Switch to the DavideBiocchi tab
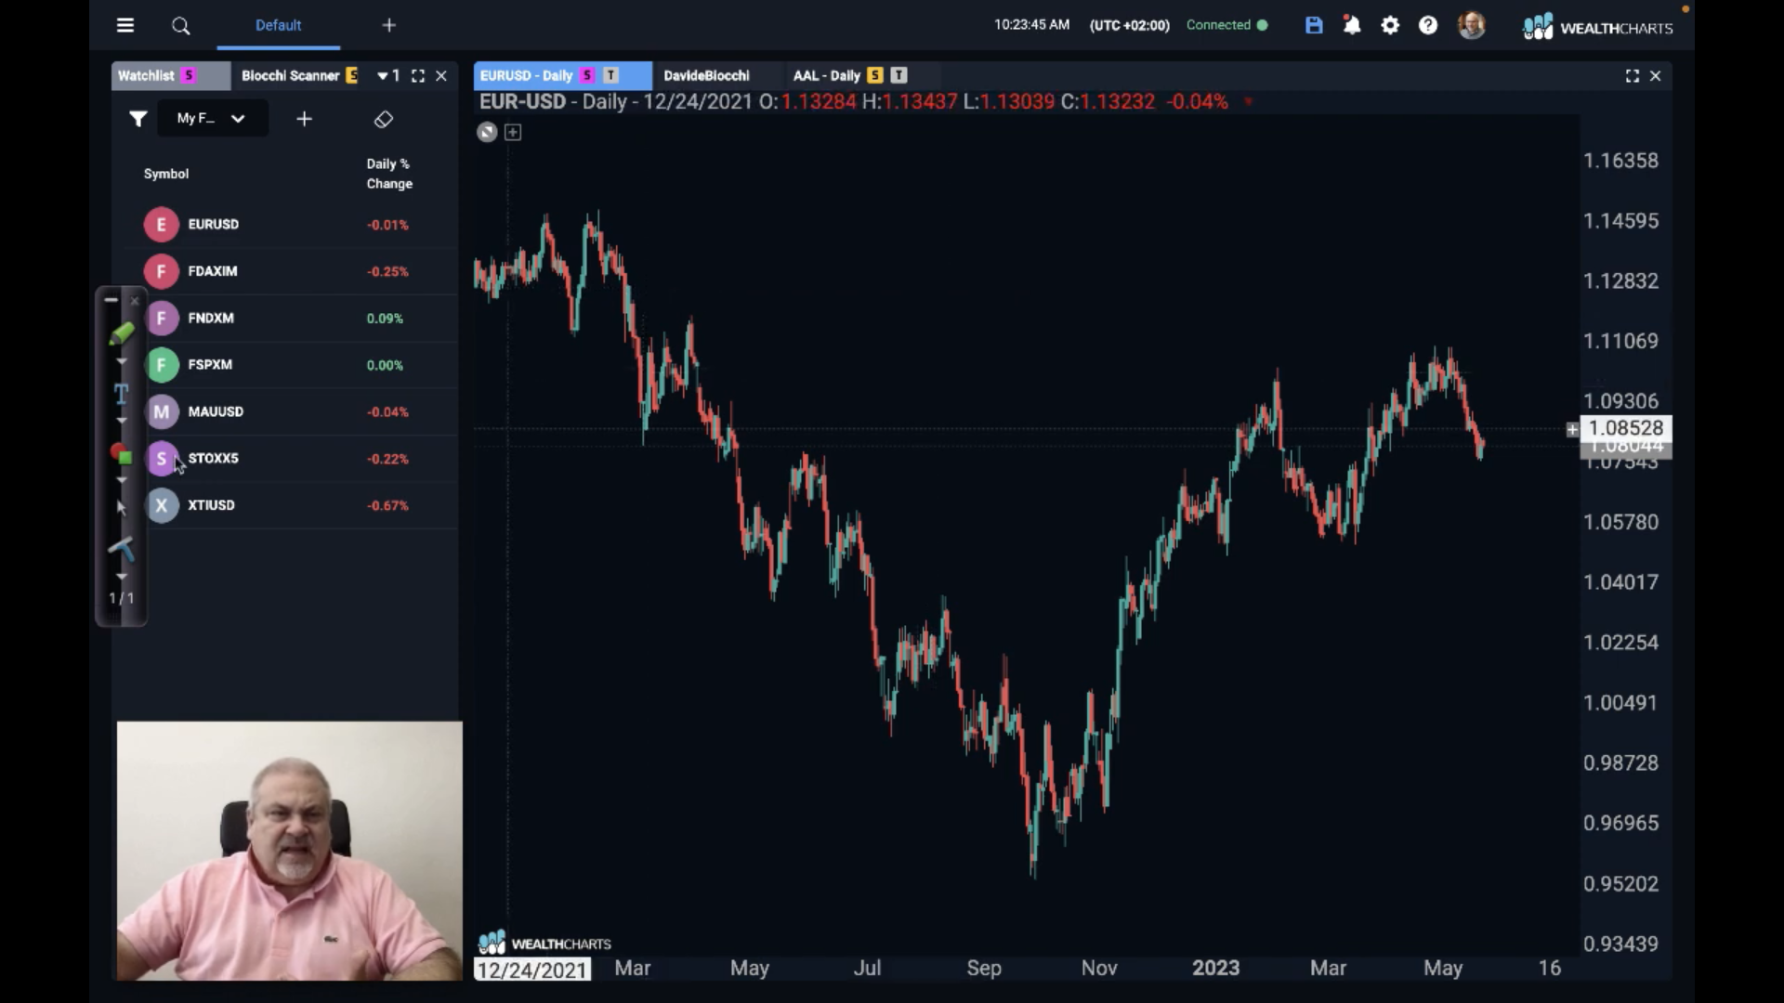This screenshot has height=1003, width=1784. [706, 75]
